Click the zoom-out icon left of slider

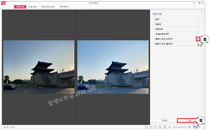(x=169, y=127)
